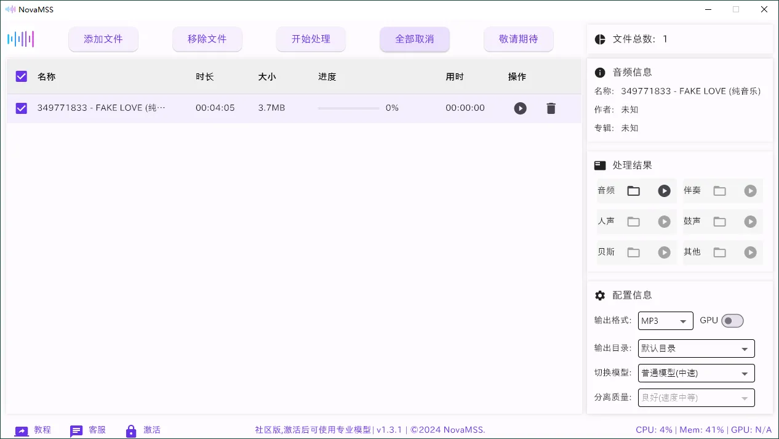Open the MP3 output format dropdown
Viewport: 779px width, 439px height.
coord(665,320)
